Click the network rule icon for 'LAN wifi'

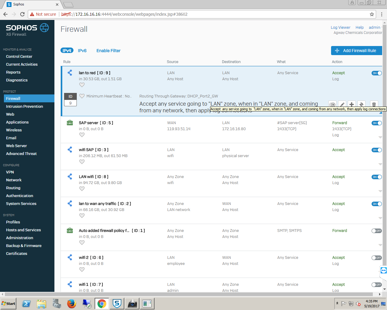[70, 176]
